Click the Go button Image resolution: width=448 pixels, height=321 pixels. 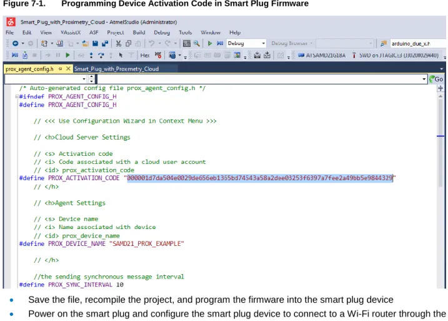(436, 79)
